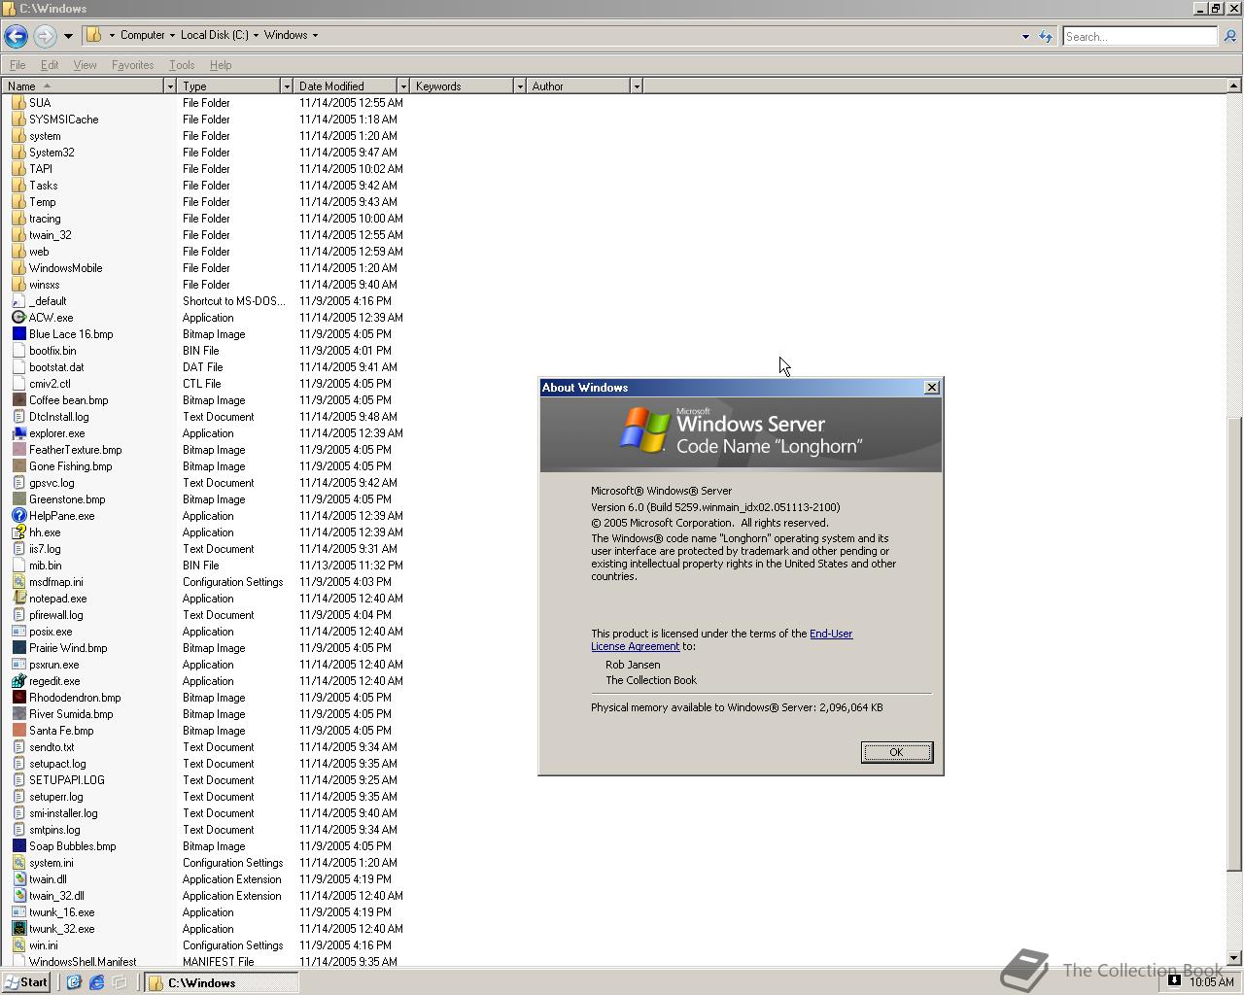Select the win.ini icon

point(18,945)
